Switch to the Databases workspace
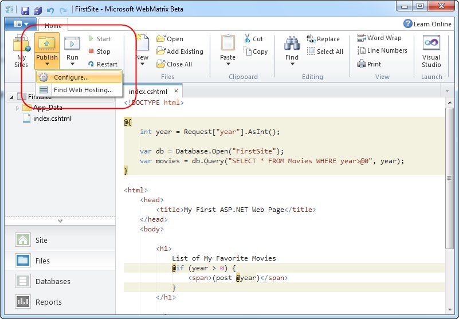Image resolution: width=459 pixels, height=319 pixels. point(60,281)
